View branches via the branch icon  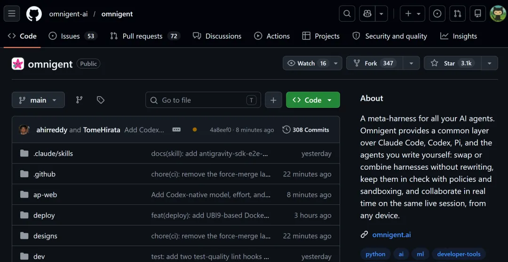click(x=79, y=100)
